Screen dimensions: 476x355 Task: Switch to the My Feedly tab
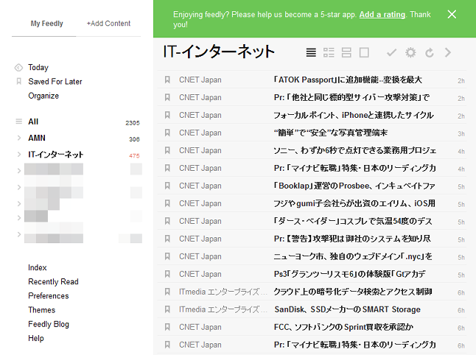[x=46, y=24]
